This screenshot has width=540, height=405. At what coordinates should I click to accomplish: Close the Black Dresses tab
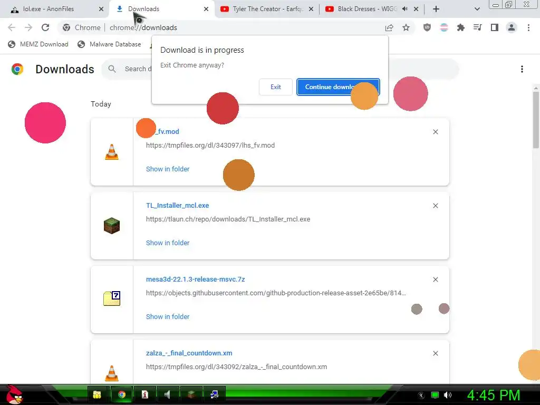click(416, 9)
